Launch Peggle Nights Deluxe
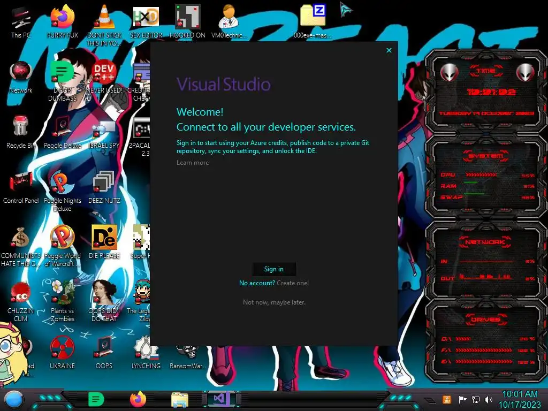This screenshot has width=548, height=411. point(62,192)
